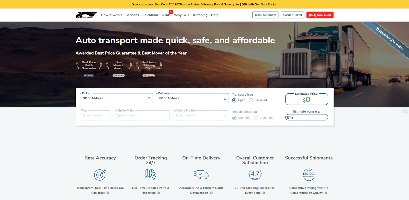
Task: Click the Order Tracking map pin icon
Action: click(x=151, y=174)
